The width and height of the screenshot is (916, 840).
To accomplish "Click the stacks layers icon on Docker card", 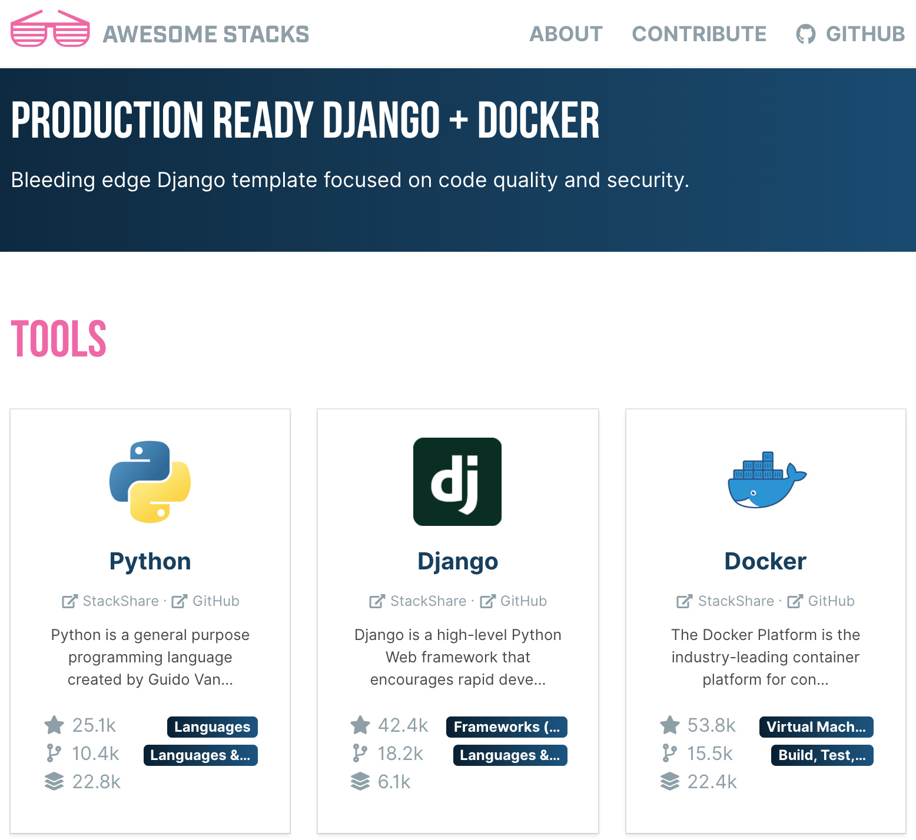I will (x=670, y=781).
